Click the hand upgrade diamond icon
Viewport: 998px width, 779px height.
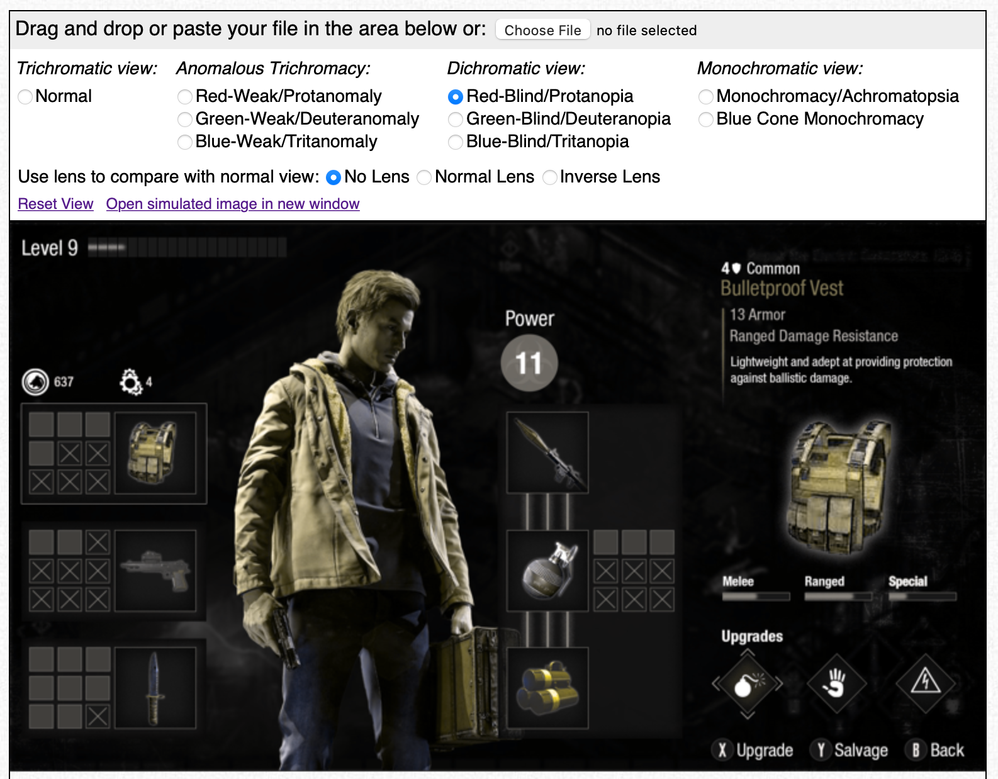point(836,683)
